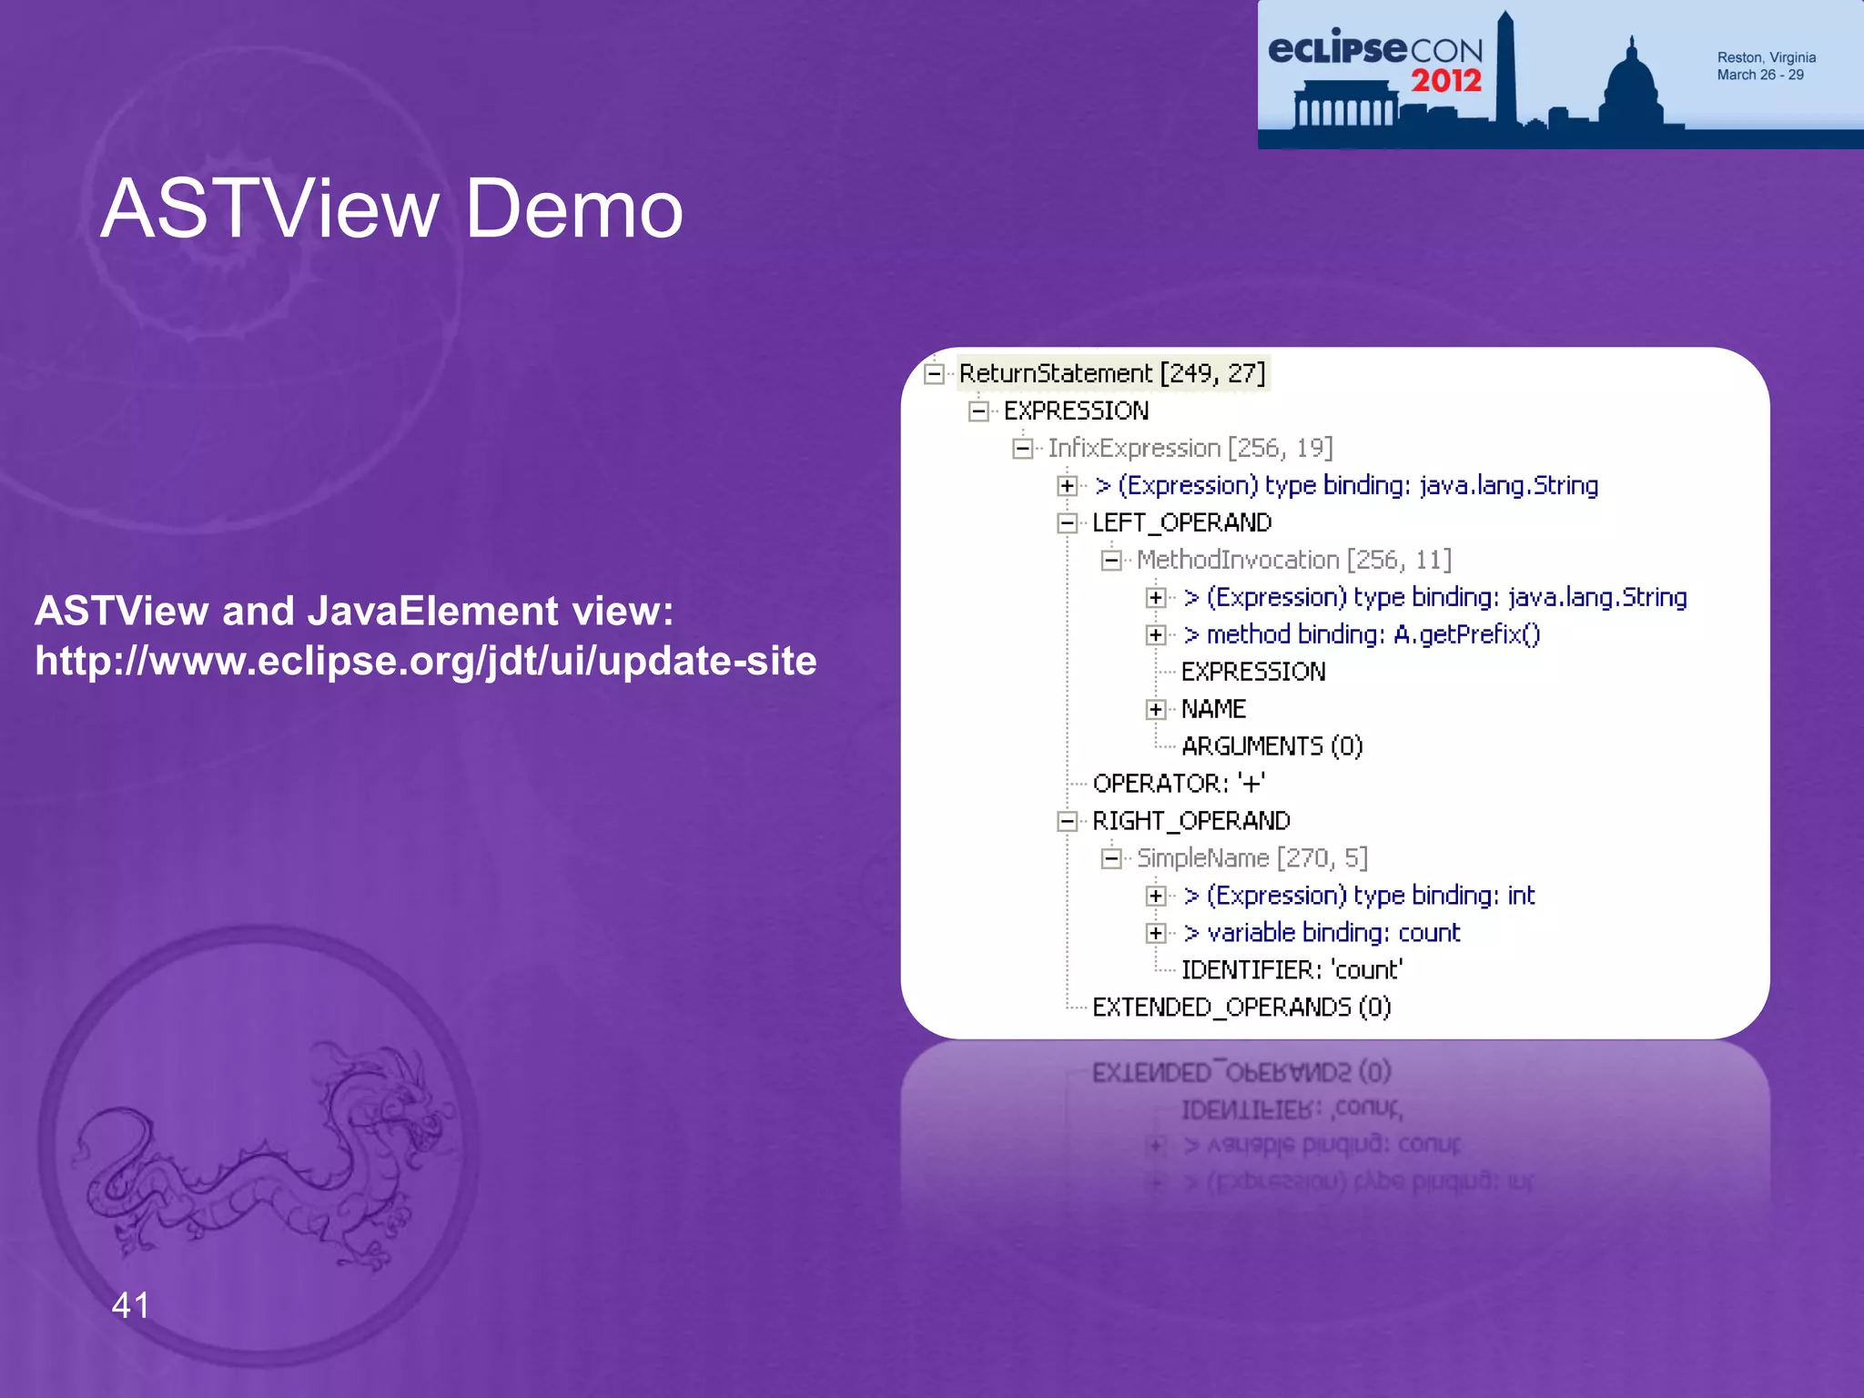
Task: Collapse the top EXPRESSION node under ReturnStatement
Action: point(978,411)
